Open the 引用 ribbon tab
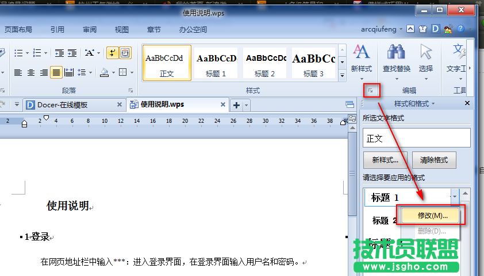 pos(57,30)
